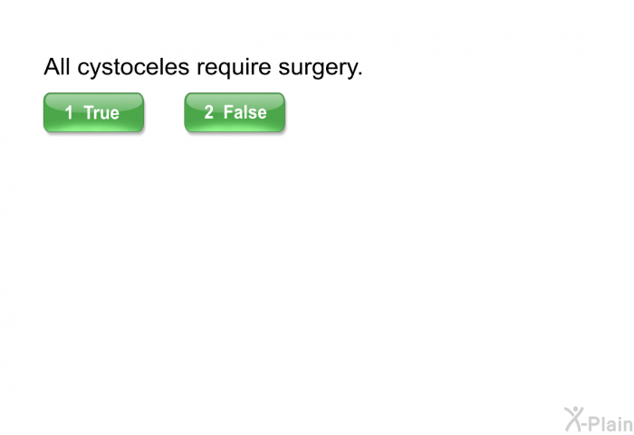Click the word "All" starting the statement
The width and height of the screenshot is (634, 435).
[x=57, y=66]
